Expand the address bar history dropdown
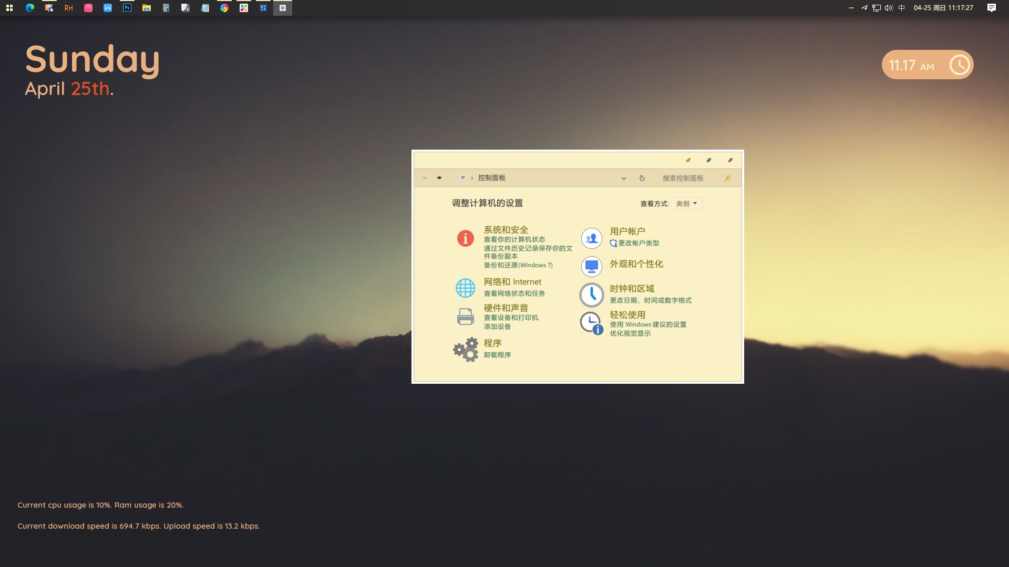Image resolution: width=1009 pixels, height=567 pixels. click(x=623, y=178)
